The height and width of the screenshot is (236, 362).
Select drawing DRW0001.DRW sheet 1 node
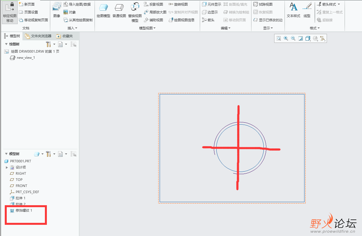[32, 52]
